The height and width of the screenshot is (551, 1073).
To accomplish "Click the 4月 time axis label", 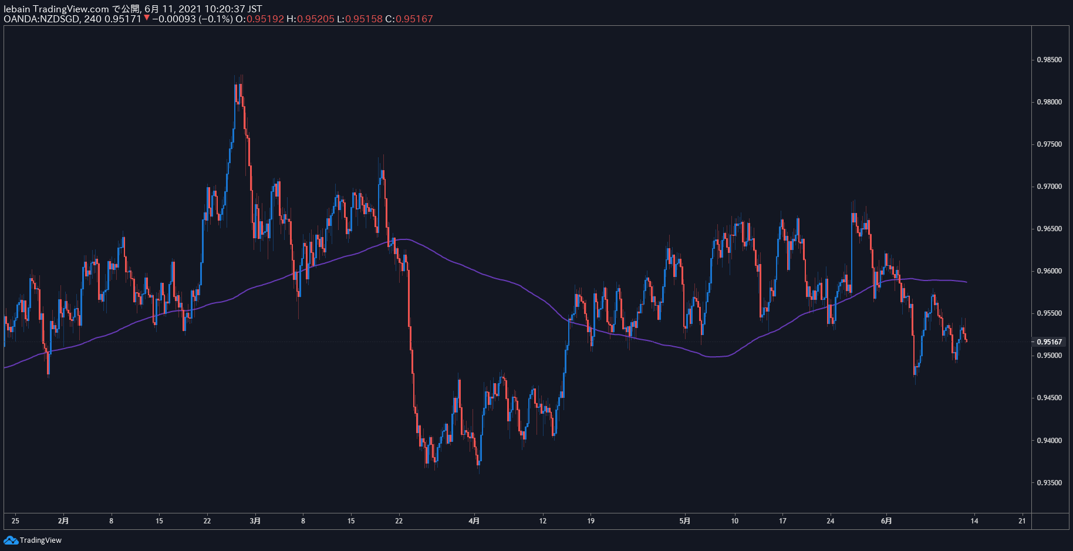I will (474, 520).
